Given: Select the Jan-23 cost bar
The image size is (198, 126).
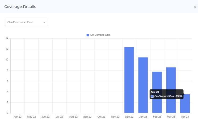Looking at the screenshot, I should [x=143, y=85].
